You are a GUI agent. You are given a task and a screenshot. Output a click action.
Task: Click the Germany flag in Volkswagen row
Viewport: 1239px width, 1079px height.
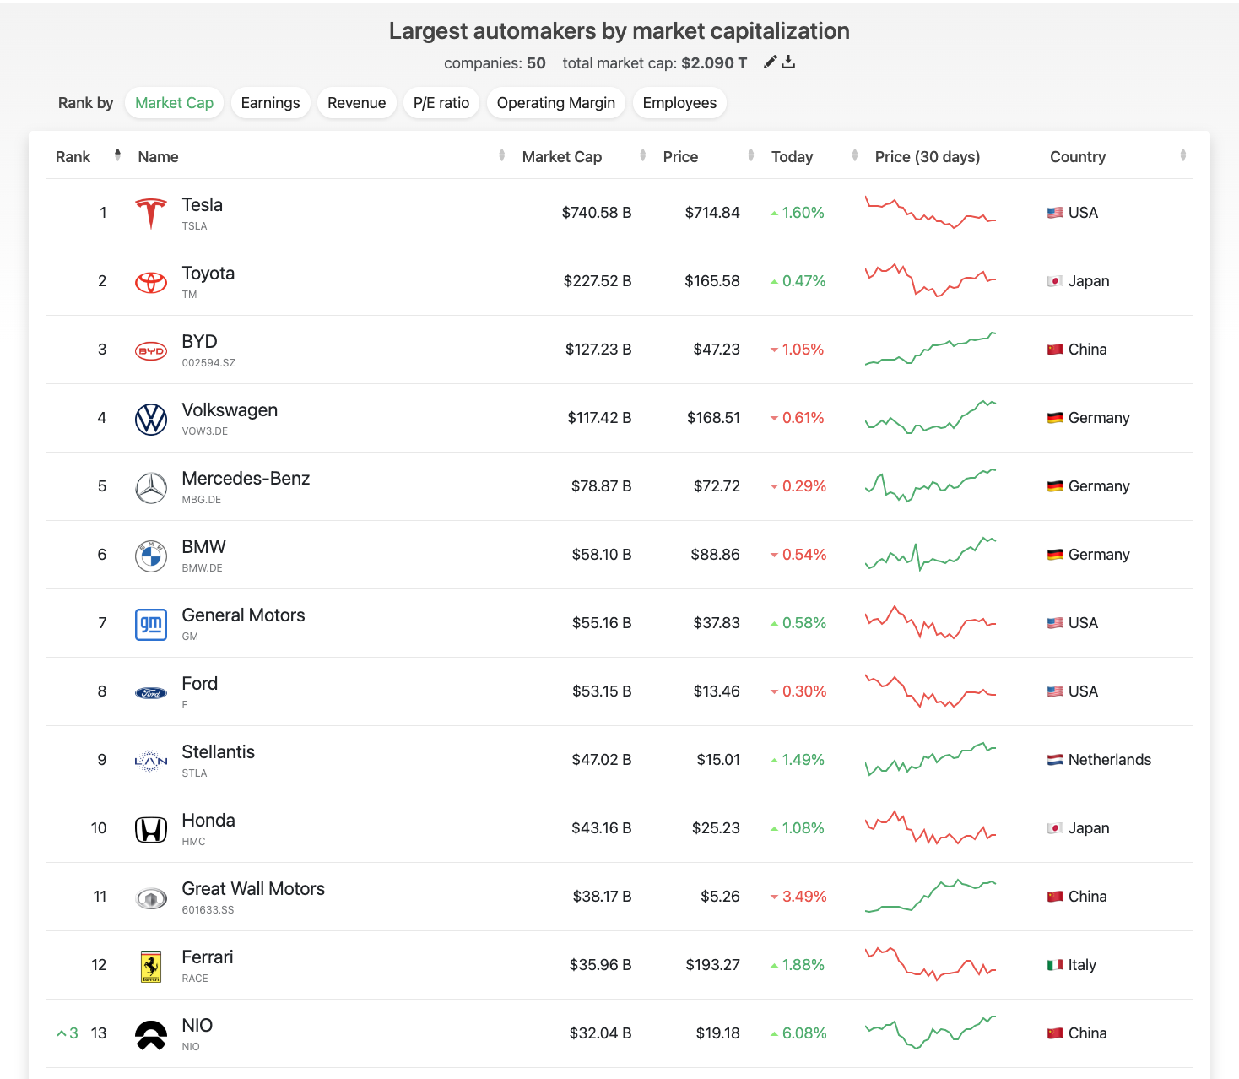1055,418
